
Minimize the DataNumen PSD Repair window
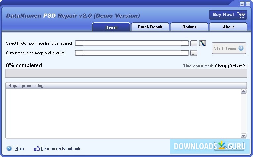point(242,4)
